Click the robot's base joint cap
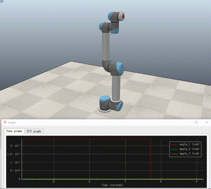This screenshot has height=189, width=211. tap(105, 98)
